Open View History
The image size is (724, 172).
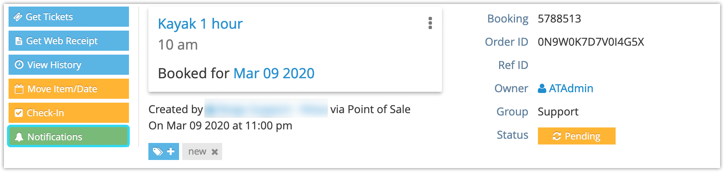pyautogui.click(x=69, y=65)
